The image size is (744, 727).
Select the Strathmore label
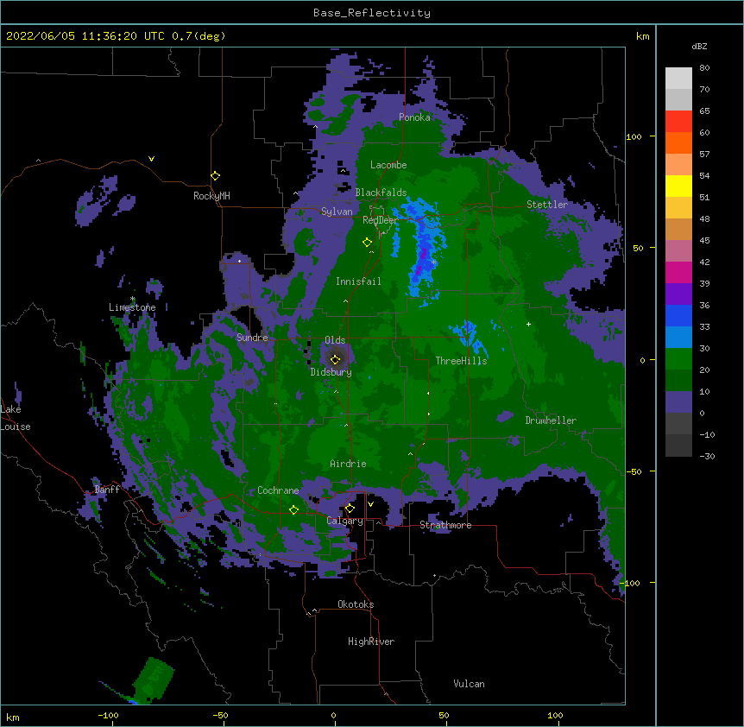coord(445,525)
